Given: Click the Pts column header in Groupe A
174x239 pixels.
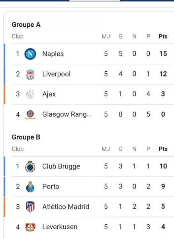Looking at the screenshot, I should [x=163, y=36].
